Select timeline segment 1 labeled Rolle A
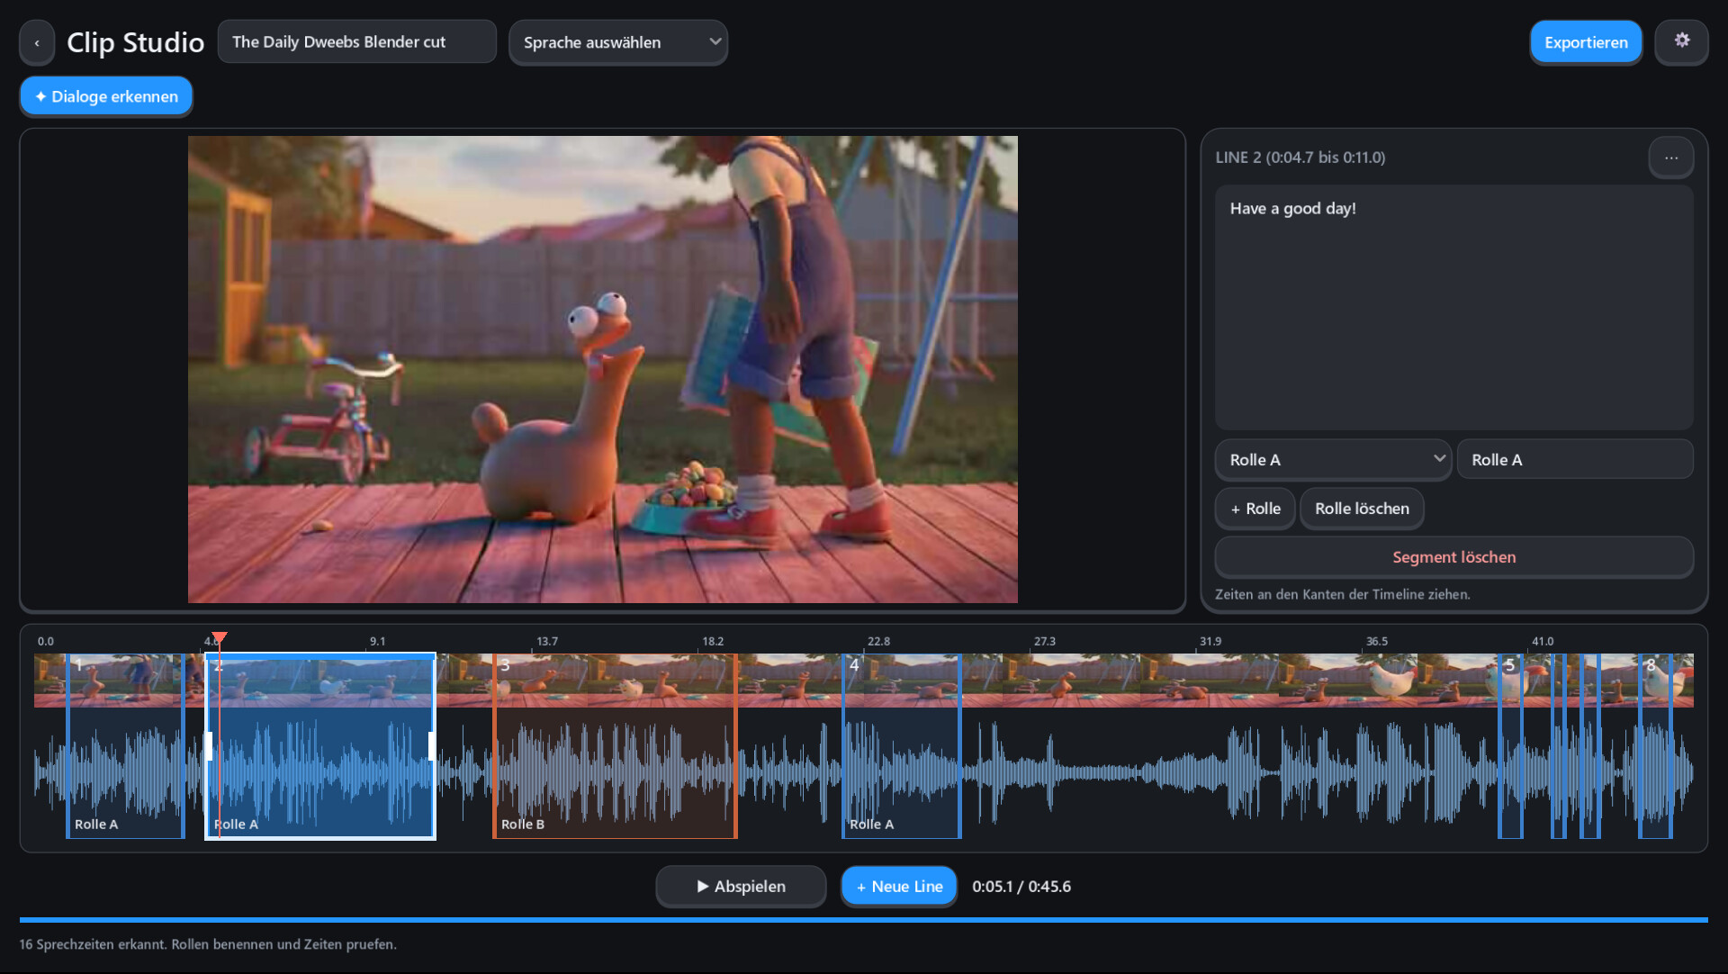This screenshot has height=974, width=1728. click(126, 746)
